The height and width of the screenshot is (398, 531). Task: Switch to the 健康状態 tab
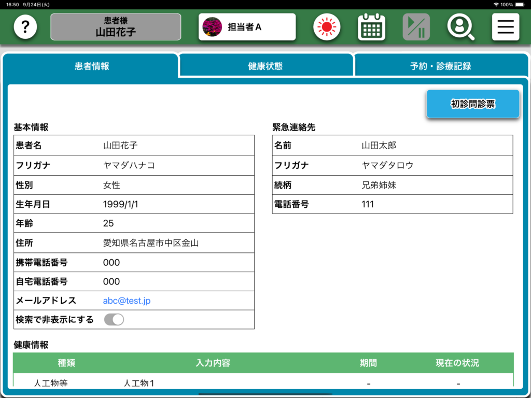[265, 66]
